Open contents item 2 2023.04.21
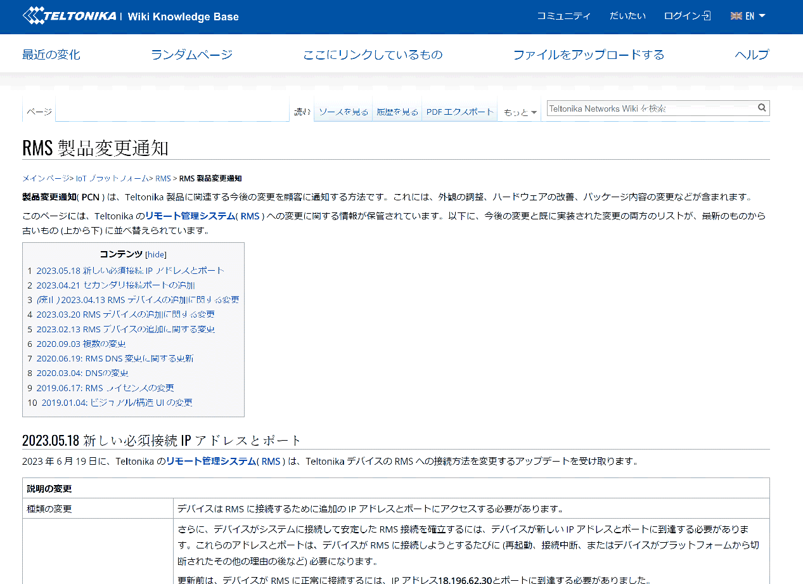 pos(115,285)
